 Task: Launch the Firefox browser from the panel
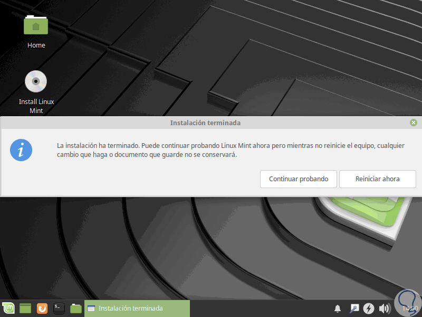(42, 309)
